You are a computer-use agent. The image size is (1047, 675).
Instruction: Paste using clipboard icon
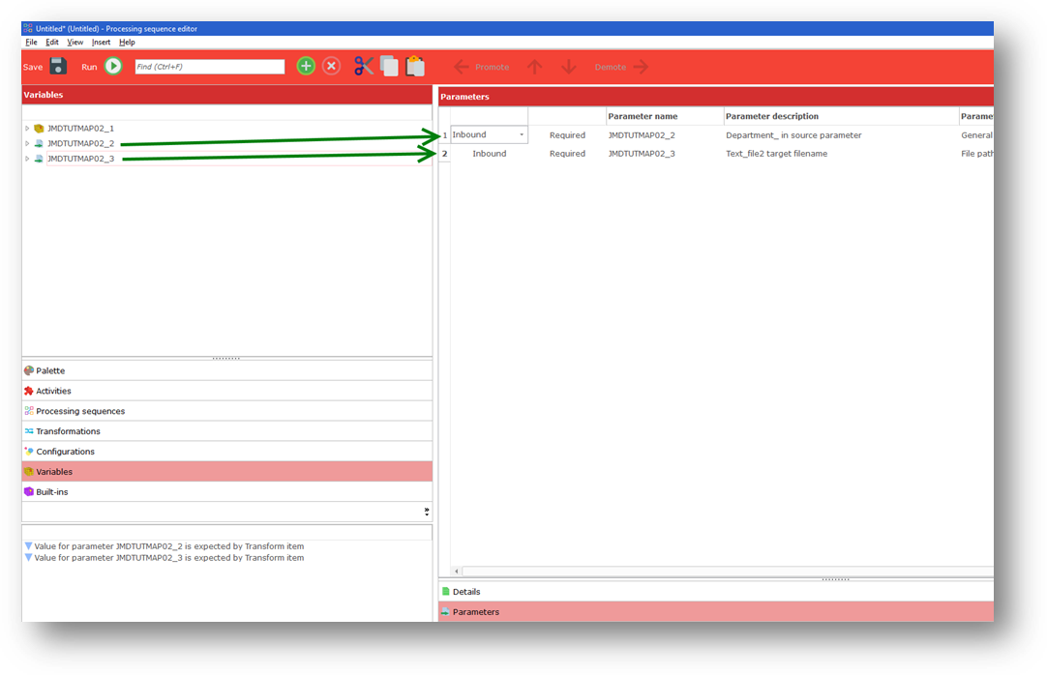[x=415, y=66]
